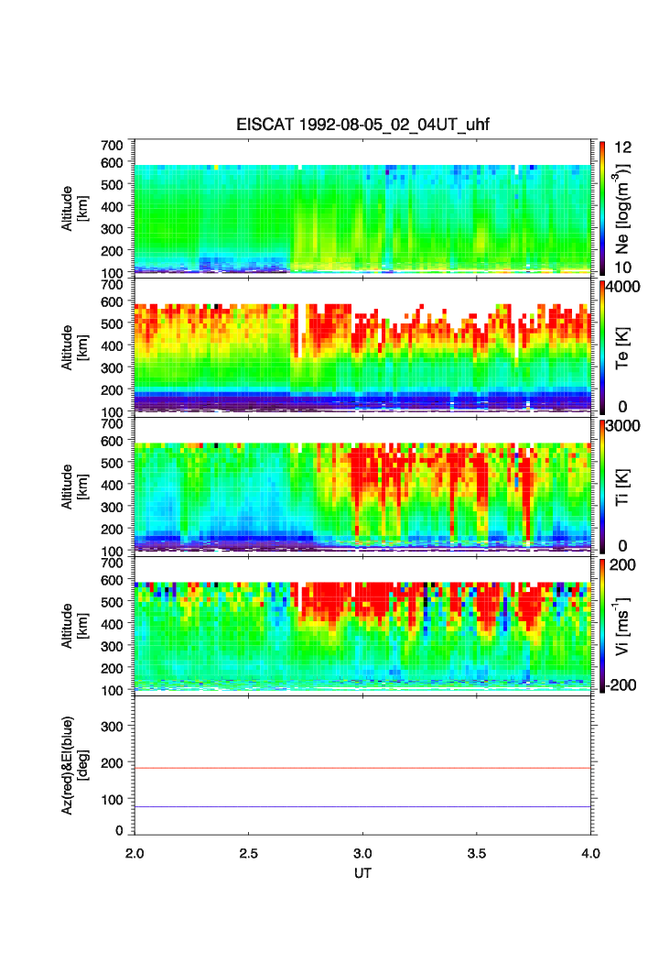Image resolution: width=648 pixels, height=974 pixels.
Task: Click the 500 altitude tick of the Ti panel
Action: pyautogui.click(x=112, y=463)
